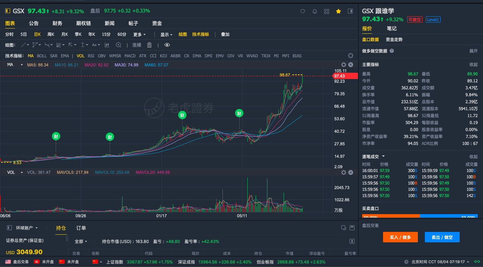Open technical indicator settings gear
The image size is (483, 267).
(351, 56)
